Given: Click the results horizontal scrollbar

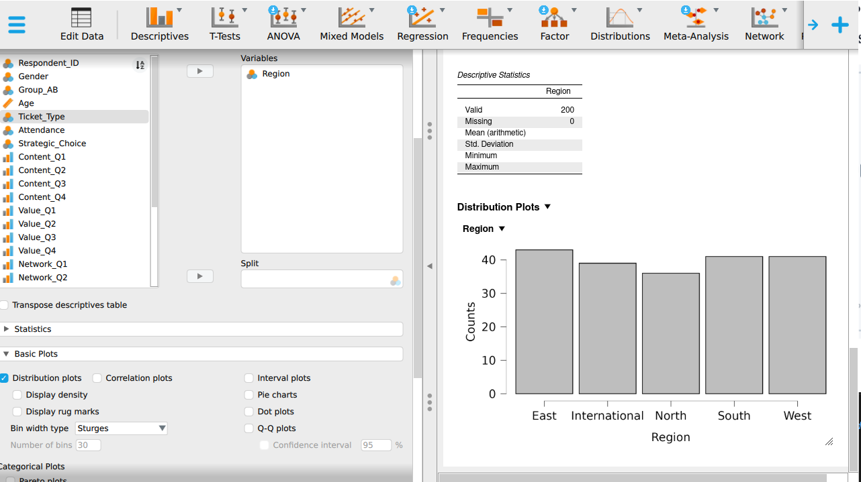Looking at the screenshot, I should click(x=631, y=478).
